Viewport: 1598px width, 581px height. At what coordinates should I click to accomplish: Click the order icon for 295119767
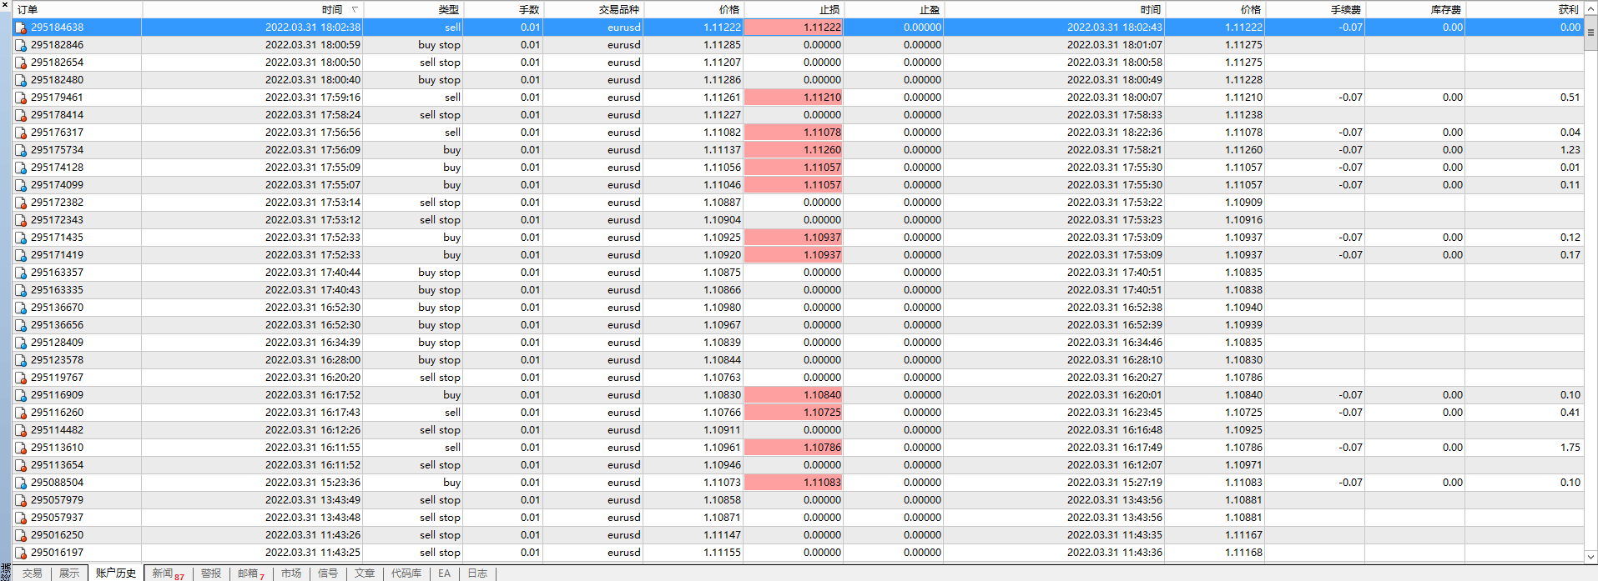(21, 378)
